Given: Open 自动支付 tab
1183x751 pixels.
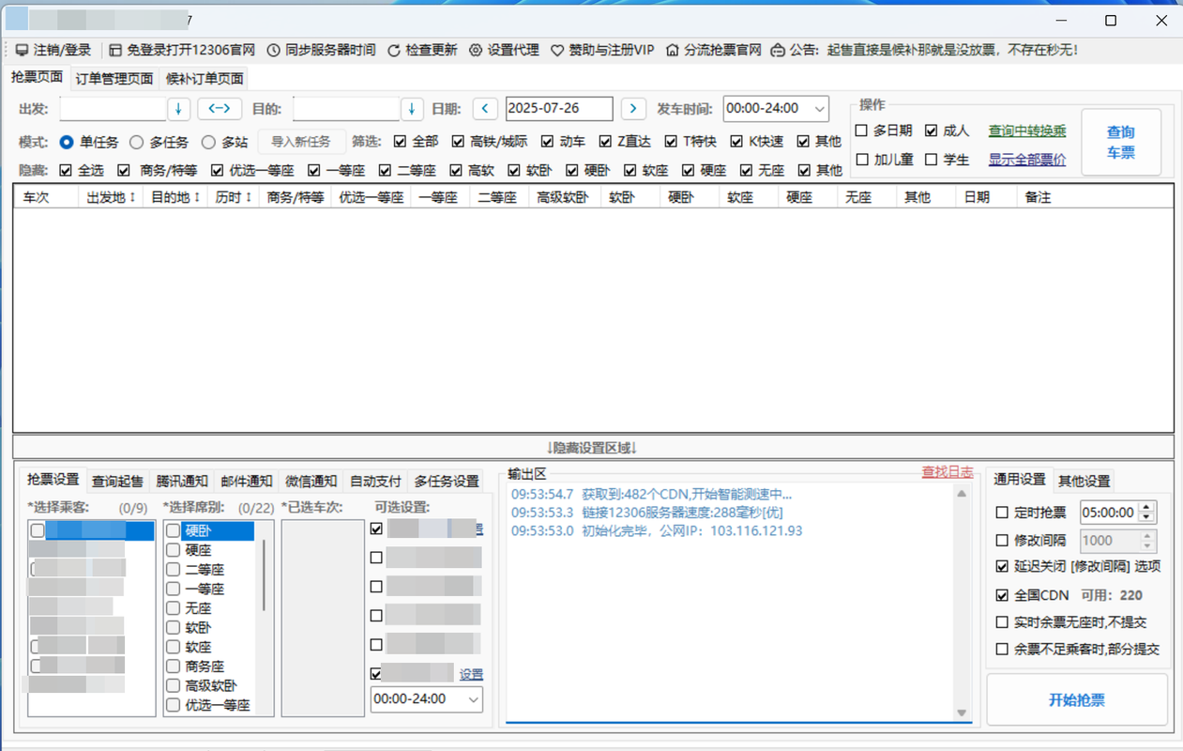Looking at the screenshot, I should point(375,482).
